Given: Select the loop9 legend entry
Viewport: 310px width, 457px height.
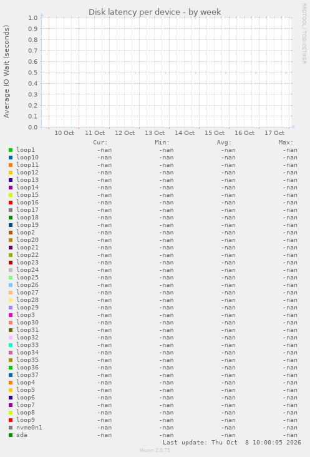Looking at the screenshot, I should click(x=26, y=420).
